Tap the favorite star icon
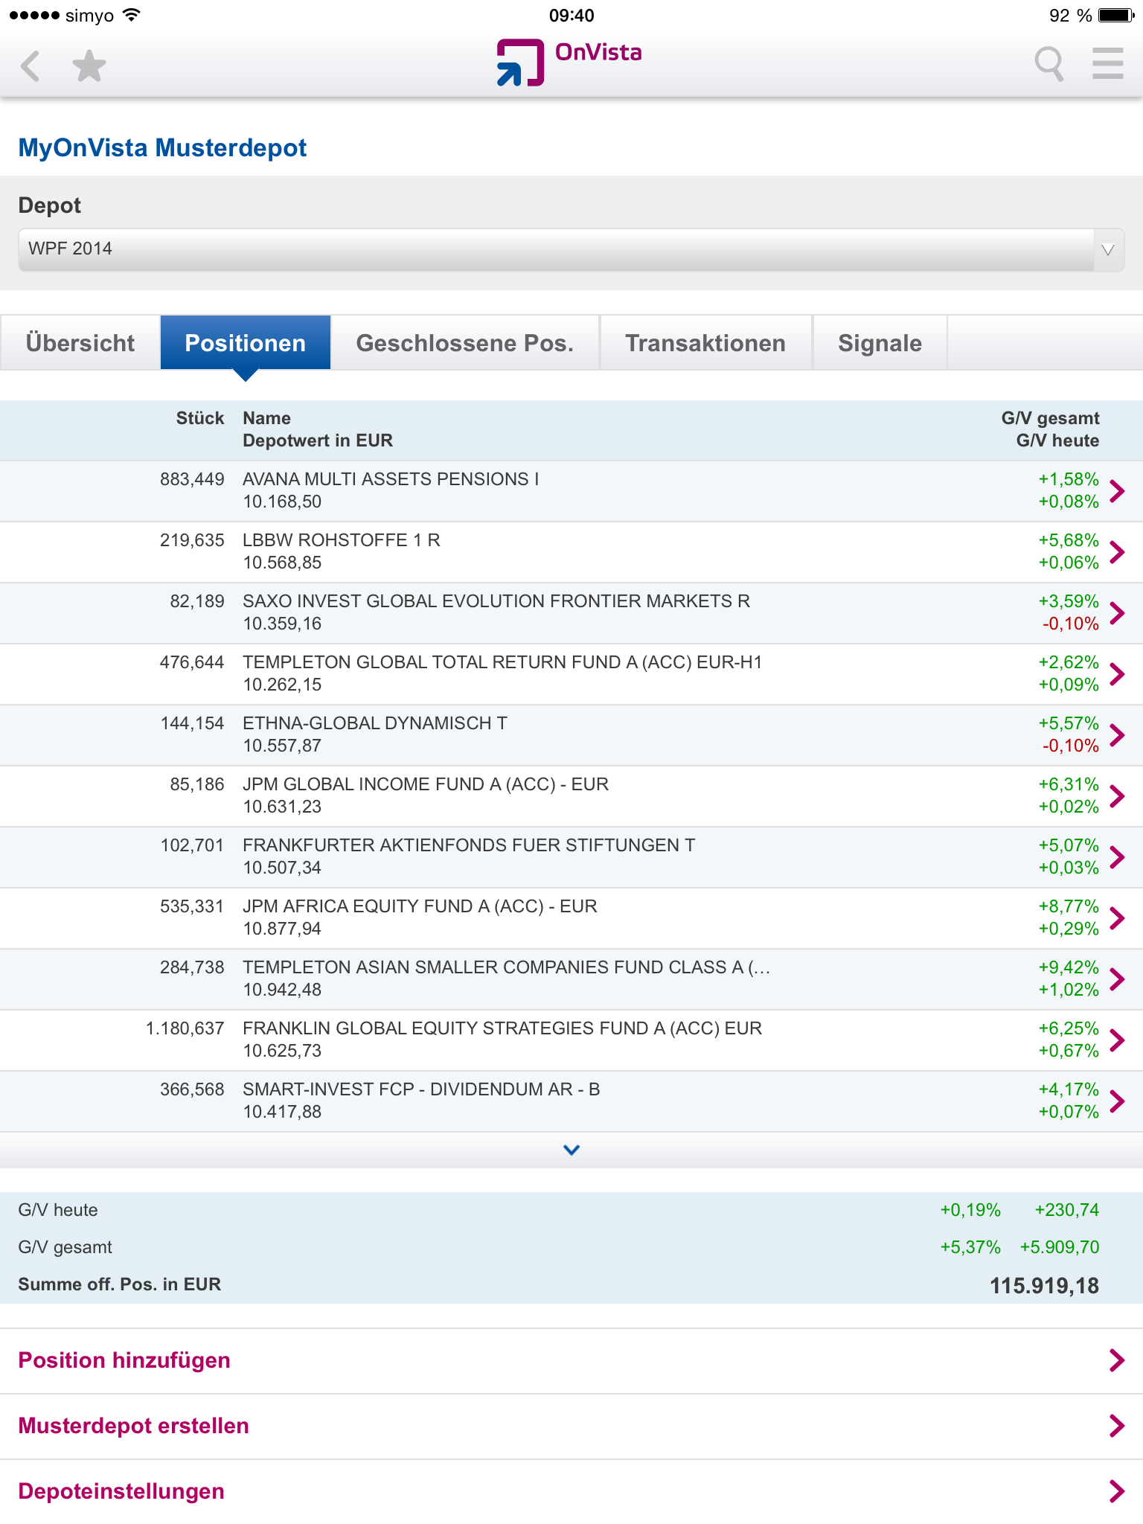1143x1524 pixels. 89,65
